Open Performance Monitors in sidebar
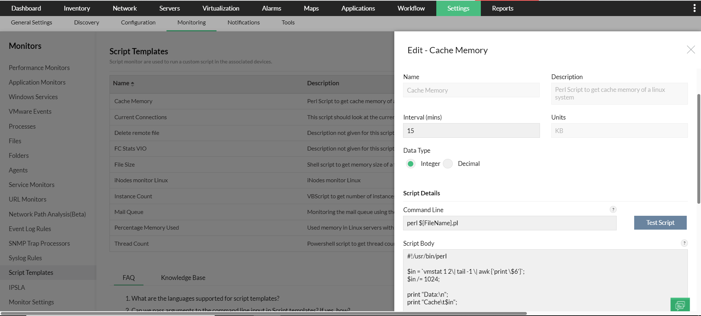Viewport: 701px width, 316px height. click(x=39, y=68)
